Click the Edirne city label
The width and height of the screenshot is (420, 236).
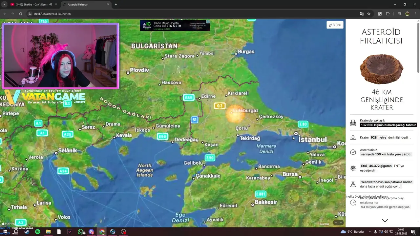point(208,96)
